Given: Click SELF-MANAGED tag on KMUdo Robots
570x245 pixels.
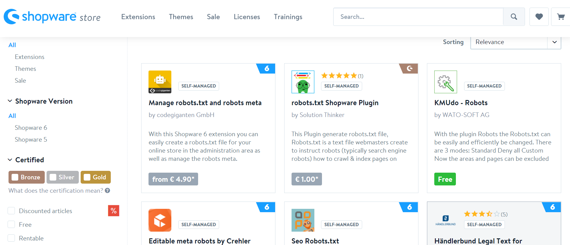Looking at the screenshot, I should pos(484,86).
